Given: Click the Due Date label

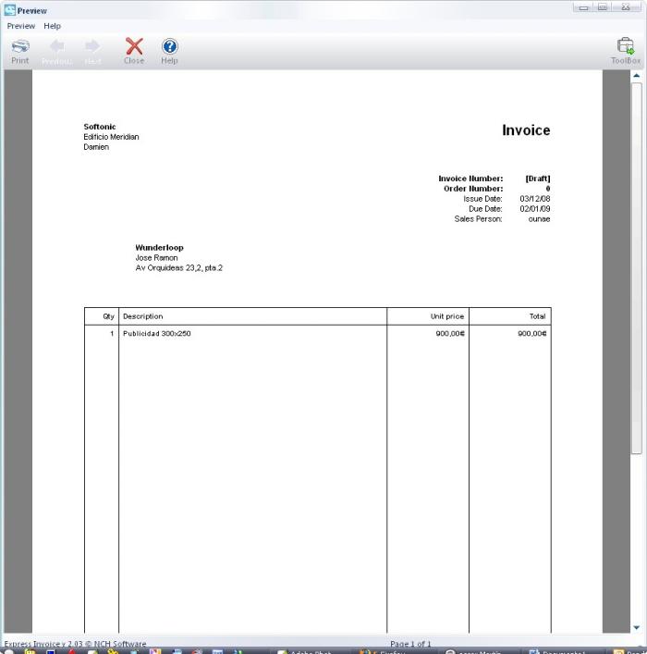Looking at the screenshot, I should tap(485, 208).
